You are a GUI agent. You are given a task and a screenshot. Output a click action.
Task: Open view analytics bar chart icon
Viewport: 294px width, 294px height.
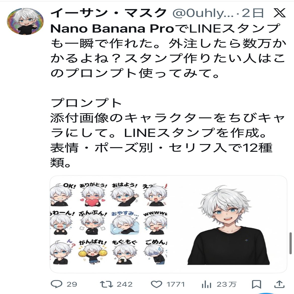[x=207, y=284]
